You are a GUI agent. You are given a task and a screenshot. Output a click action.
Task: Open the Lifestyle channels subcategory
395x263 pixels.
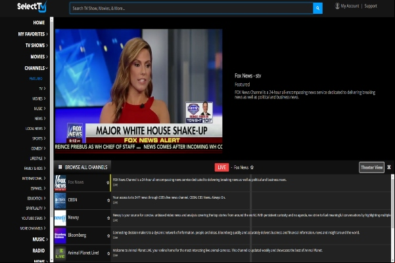(37, 159)
